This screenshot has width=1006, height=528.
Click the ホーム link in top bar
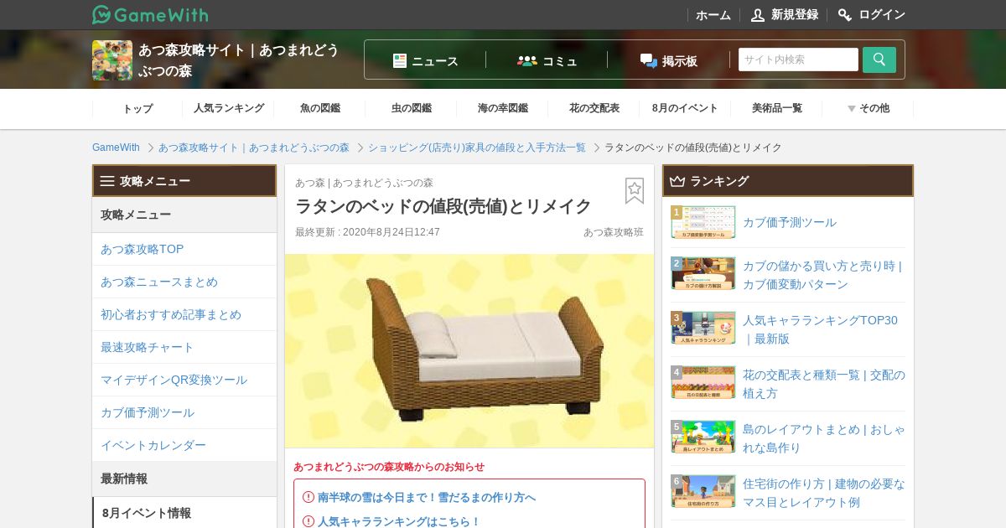point(713,15)
